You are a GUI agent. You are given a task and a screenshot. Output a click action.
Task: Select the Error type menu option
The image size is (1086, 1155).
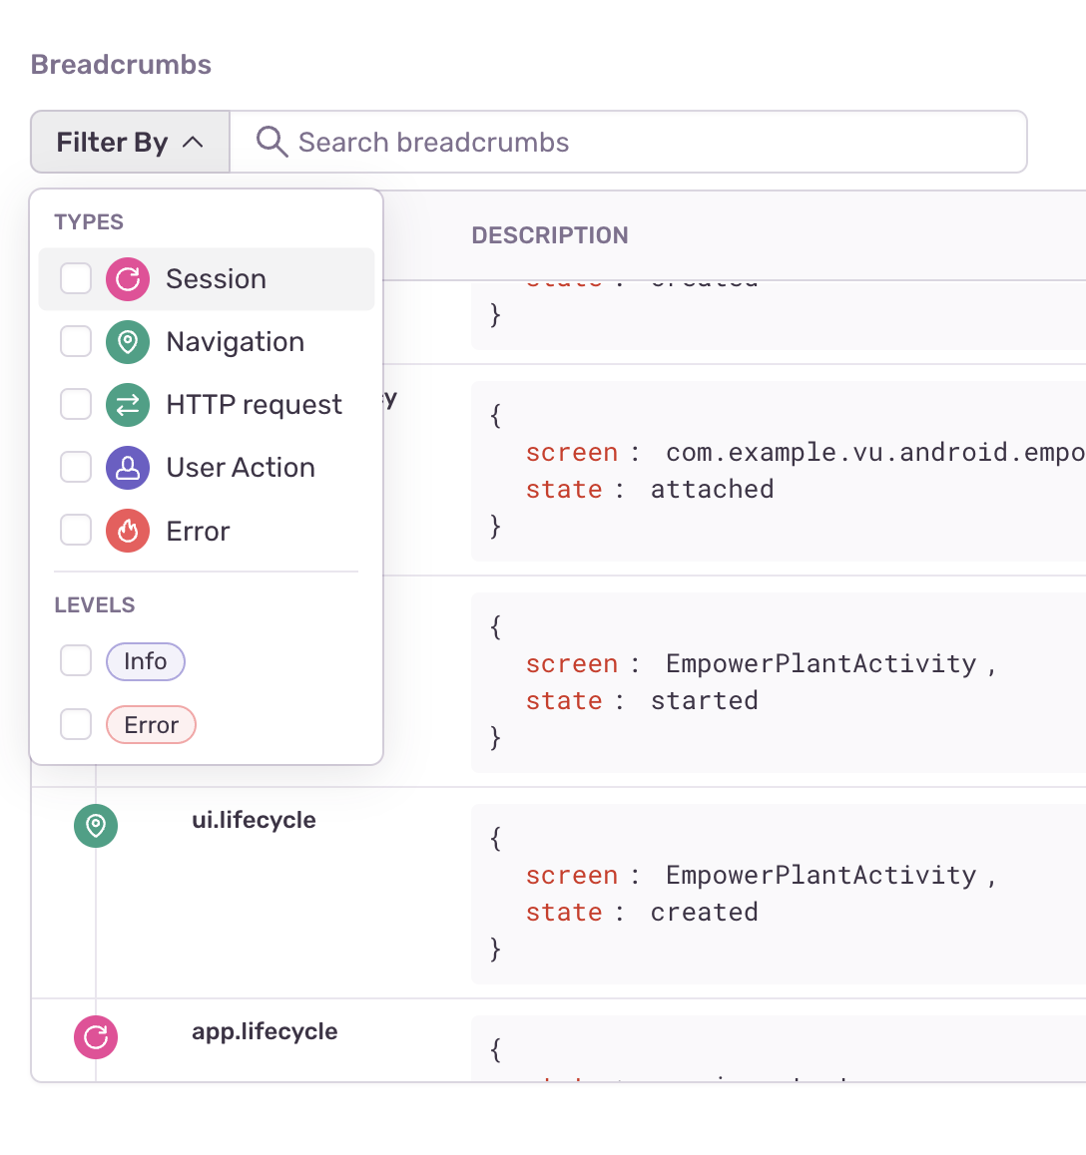click(x=207, y=531)
